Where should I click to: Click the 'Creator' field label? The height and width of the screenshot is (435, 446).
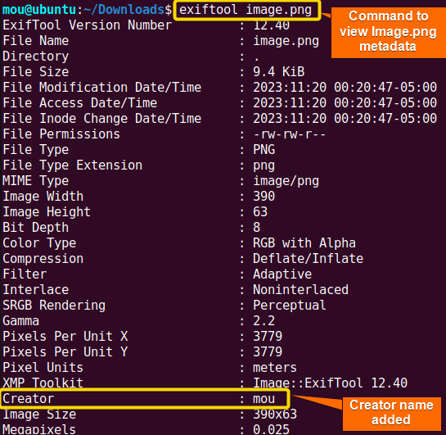28,399
